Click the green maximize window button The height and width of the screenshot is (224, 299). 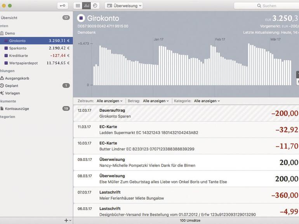point(10,6)
